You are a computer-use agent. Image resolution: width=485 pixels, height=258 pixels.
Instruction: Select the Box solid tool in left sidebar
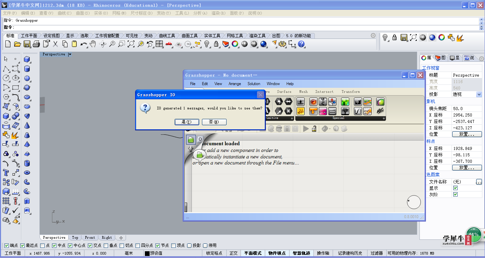[27, 60]
